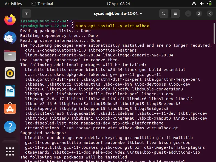This screenshot has height=162, width=216.
Task: Minimize the terminal window
Action: click(x=188, y=14)
